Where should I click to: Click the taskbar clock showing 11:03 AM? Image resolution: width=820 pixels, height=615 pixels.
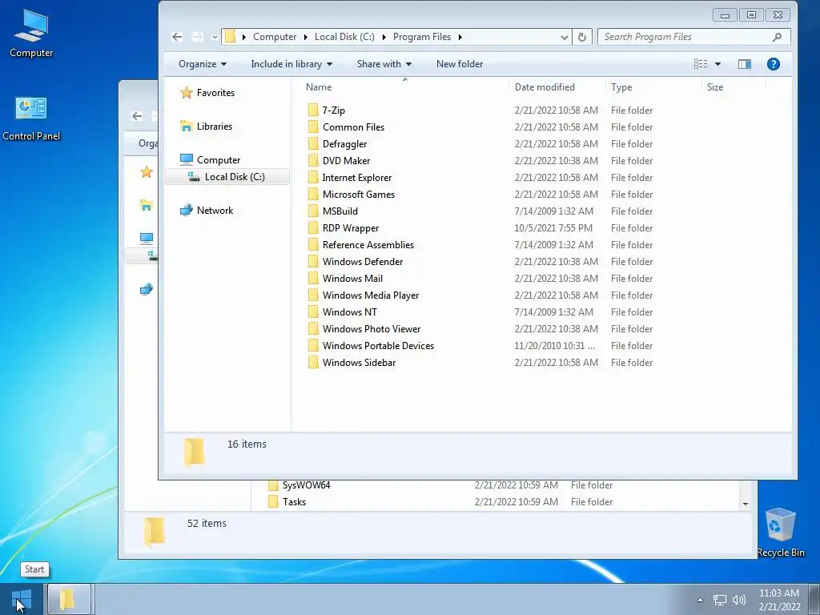point(778,599)
